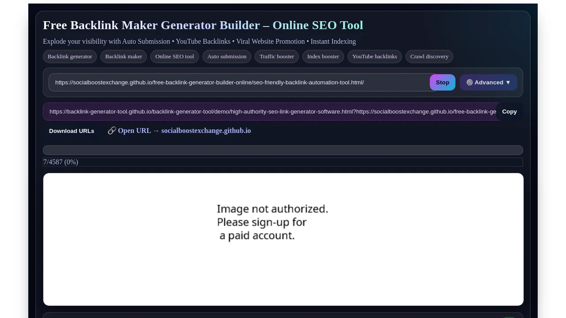
Task: Click the 7/4587 (0%) progress text
Action: point(61,162)
